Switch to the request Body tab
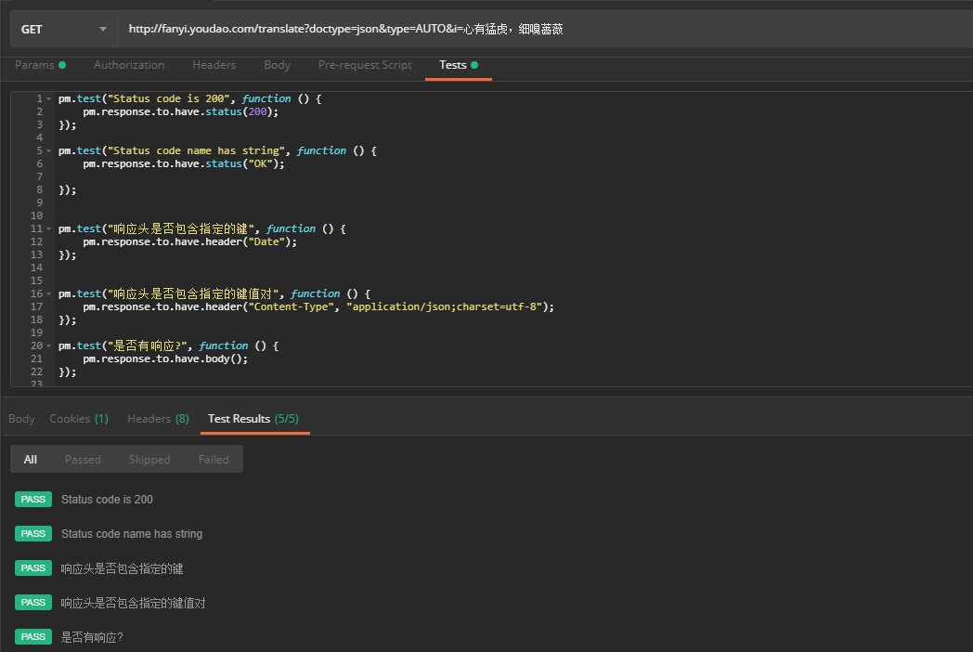The height and width of the screenshot is (652, 973). pos(277,65)
